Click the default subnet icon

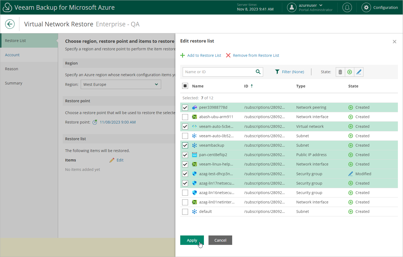tap(195, 212)
